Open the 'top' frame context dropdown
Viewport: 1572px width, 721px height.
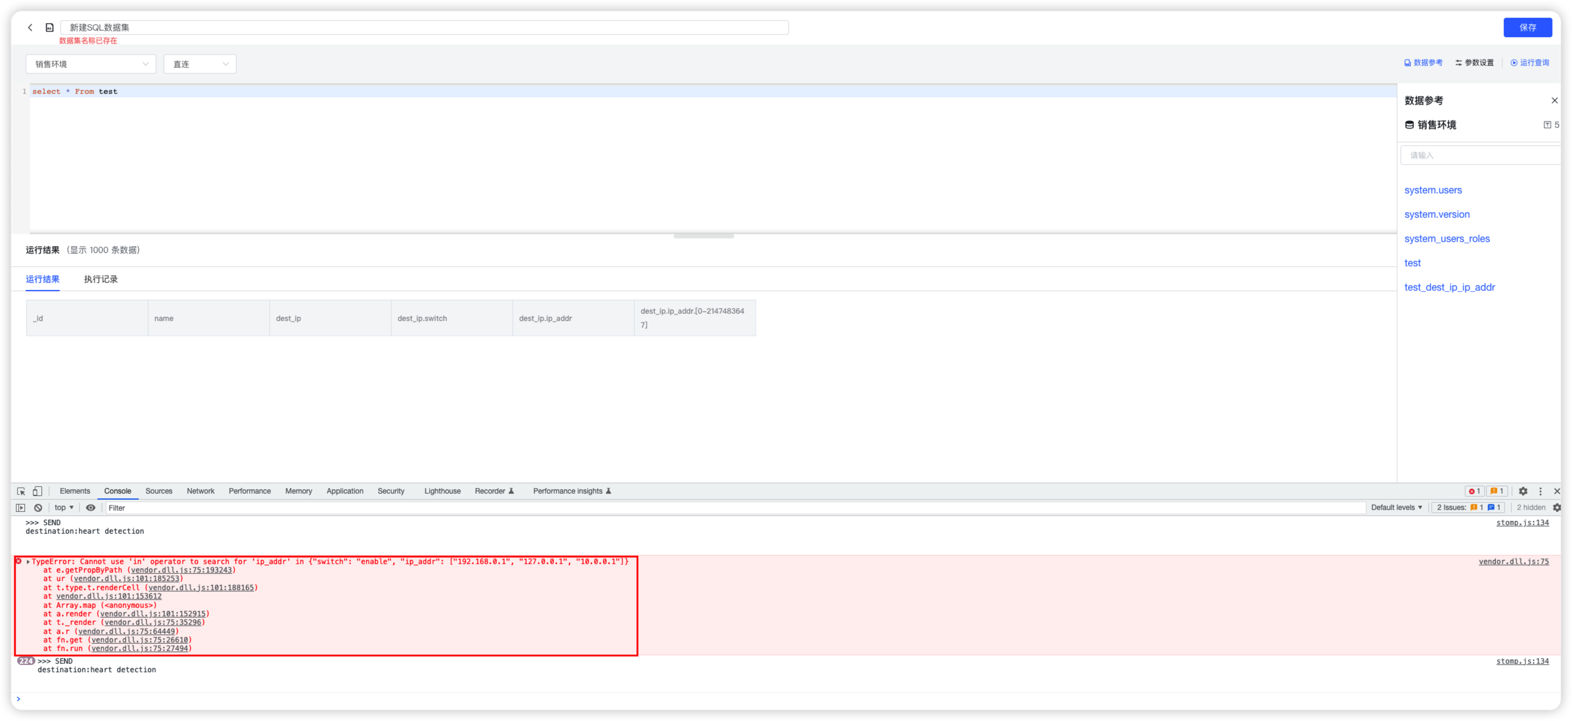click(x=63, y=508)
